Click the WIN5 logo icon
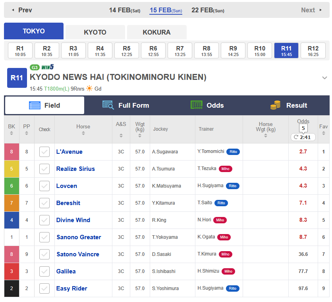Screen dimensions: 332x302 click(47, 67)
